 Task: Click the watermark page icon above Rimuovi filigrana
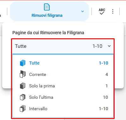pyautogui.click(x=47, y=7)
